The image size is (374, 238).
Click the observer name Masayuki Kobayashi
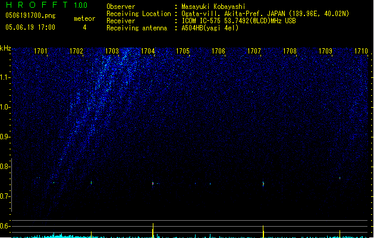213,7
